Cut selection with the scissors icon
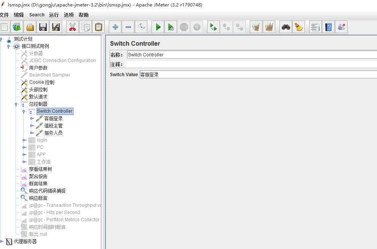This screenshot has width=377, height=249. tap(72, 27)
